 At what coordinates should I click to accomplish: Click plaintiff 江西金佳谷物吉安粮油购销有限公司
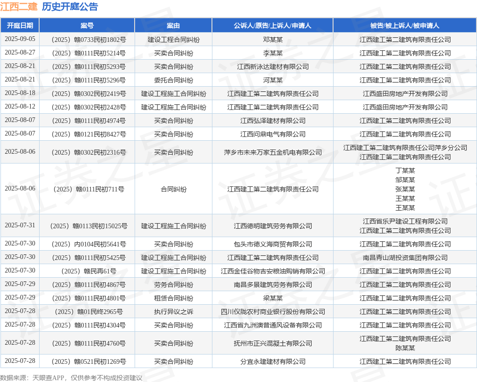pos(273,271)
